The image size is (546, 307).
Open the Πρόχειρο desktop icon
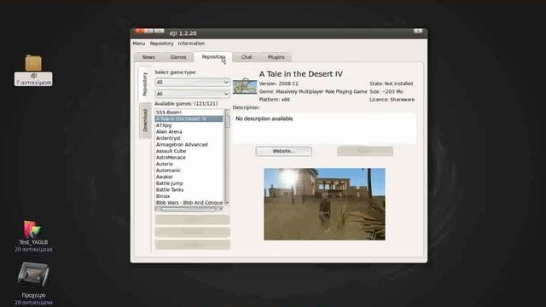33,275
